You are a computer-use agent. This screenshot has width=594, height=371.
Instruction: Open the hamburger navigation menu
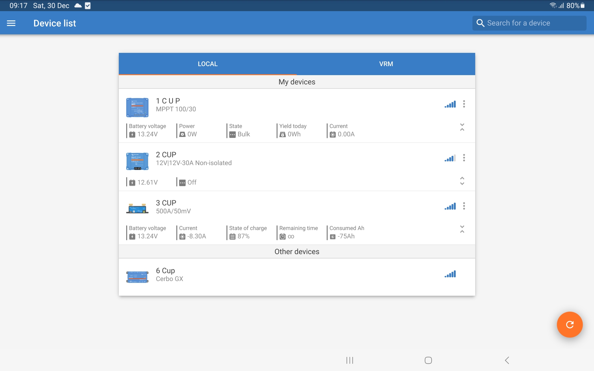(11, 23)
